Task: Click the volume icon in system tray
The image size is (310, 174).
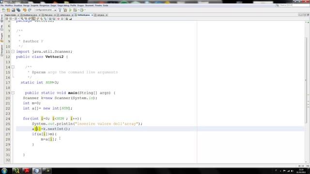Action: coord(292,171)
